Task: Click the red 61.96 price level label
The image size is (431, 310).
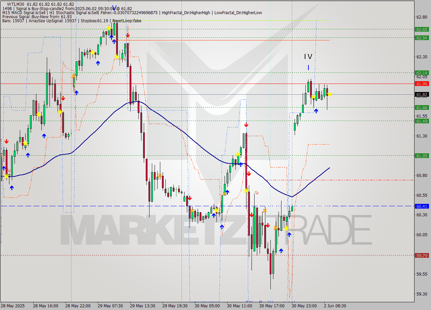Action: (421, 84)
